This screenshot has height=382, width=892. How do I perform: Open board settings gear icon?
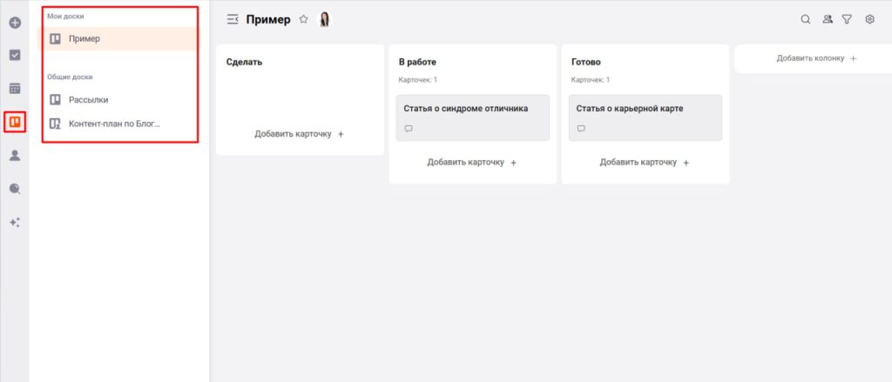[869, 19]
